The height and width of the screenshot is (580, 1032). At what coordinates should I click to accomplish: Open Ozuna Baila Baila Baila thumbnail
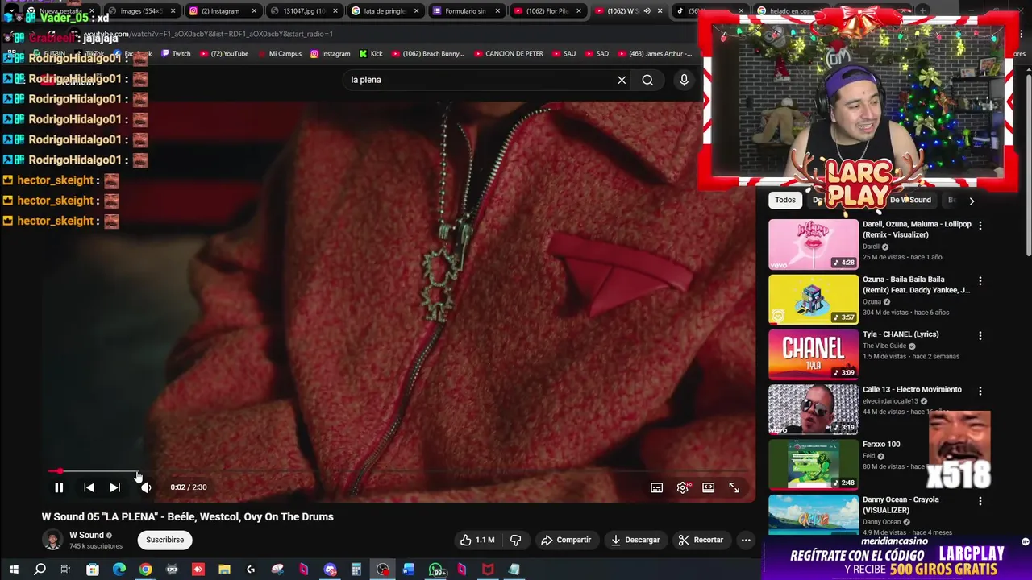tap(814, 300)
